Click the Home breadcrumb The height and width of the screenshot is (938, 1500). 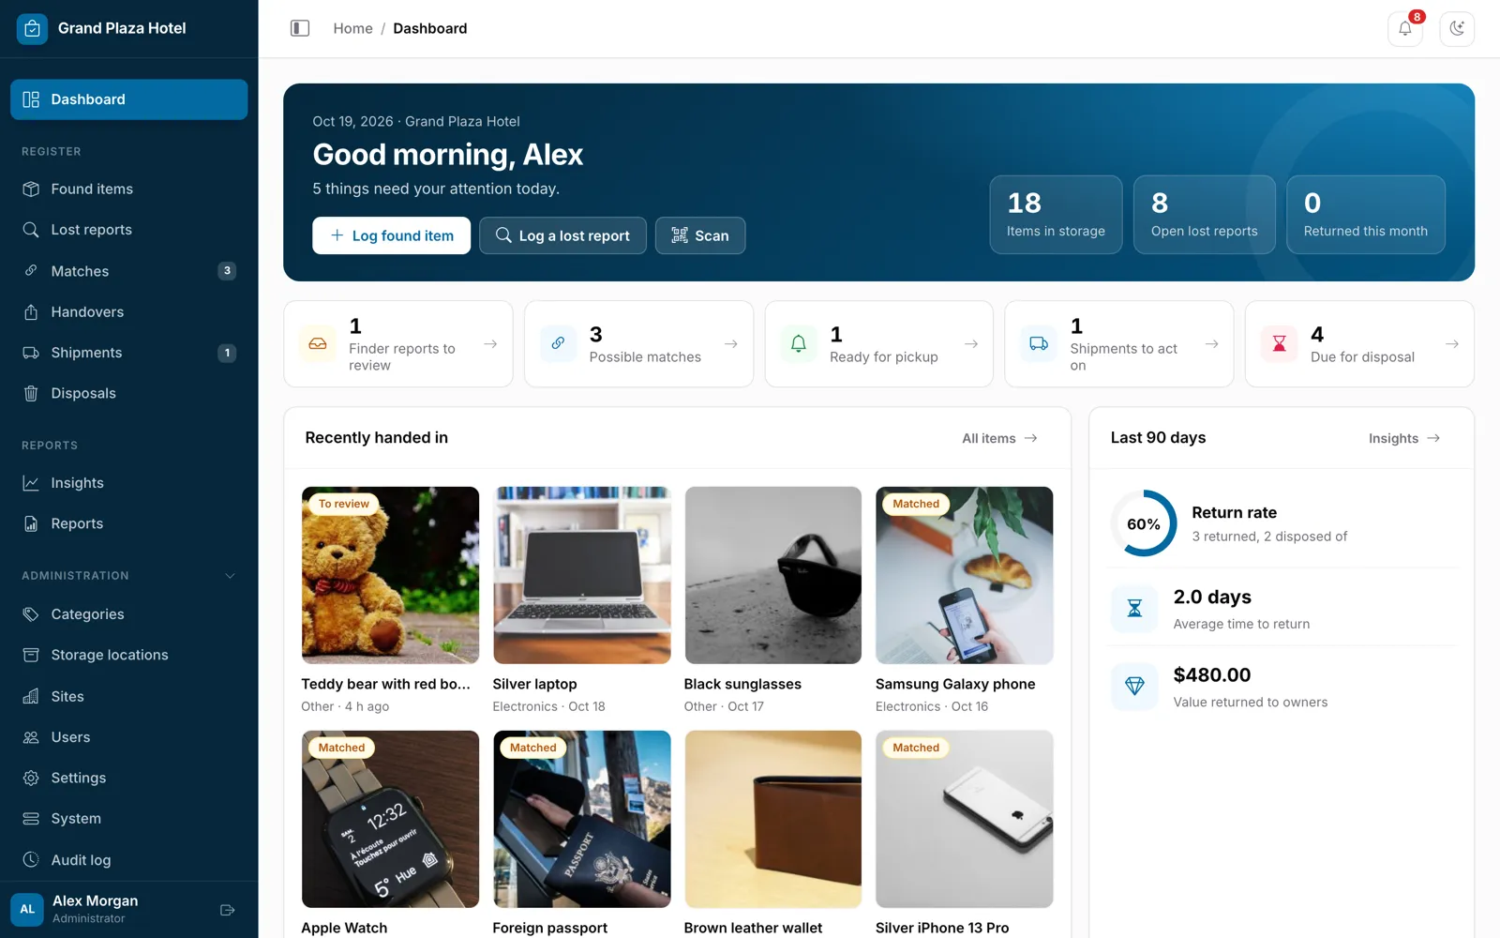[x=352, y=28]
